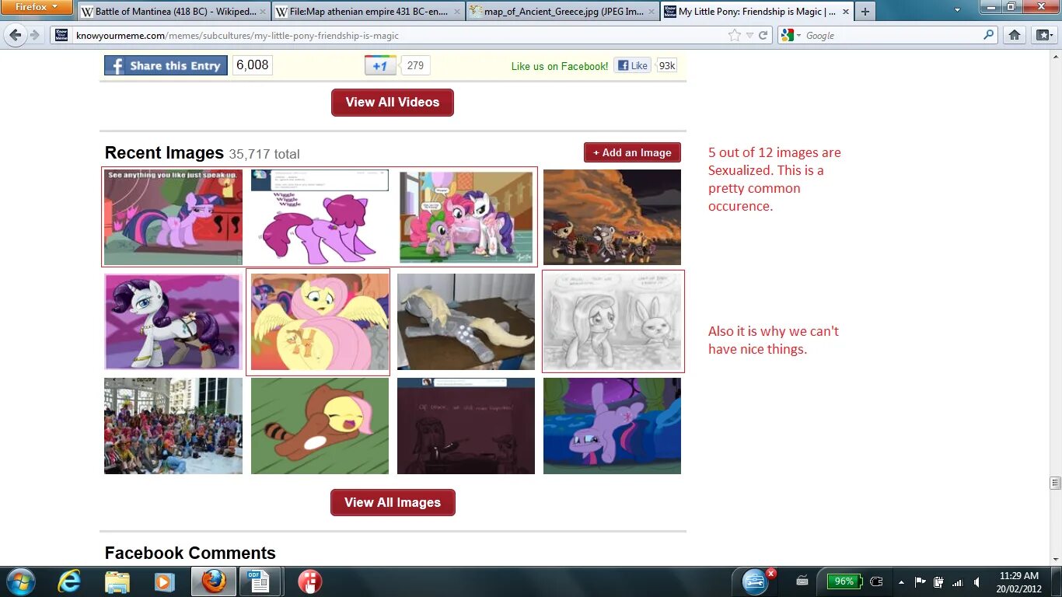Click the power status tray icon
The height and width of the screenshot is (597, 1062).
pos(938,582)
